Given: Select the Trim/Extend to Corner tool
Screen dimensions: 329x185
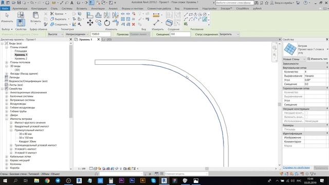Looking at the screenshot, I should click(115, 23).
